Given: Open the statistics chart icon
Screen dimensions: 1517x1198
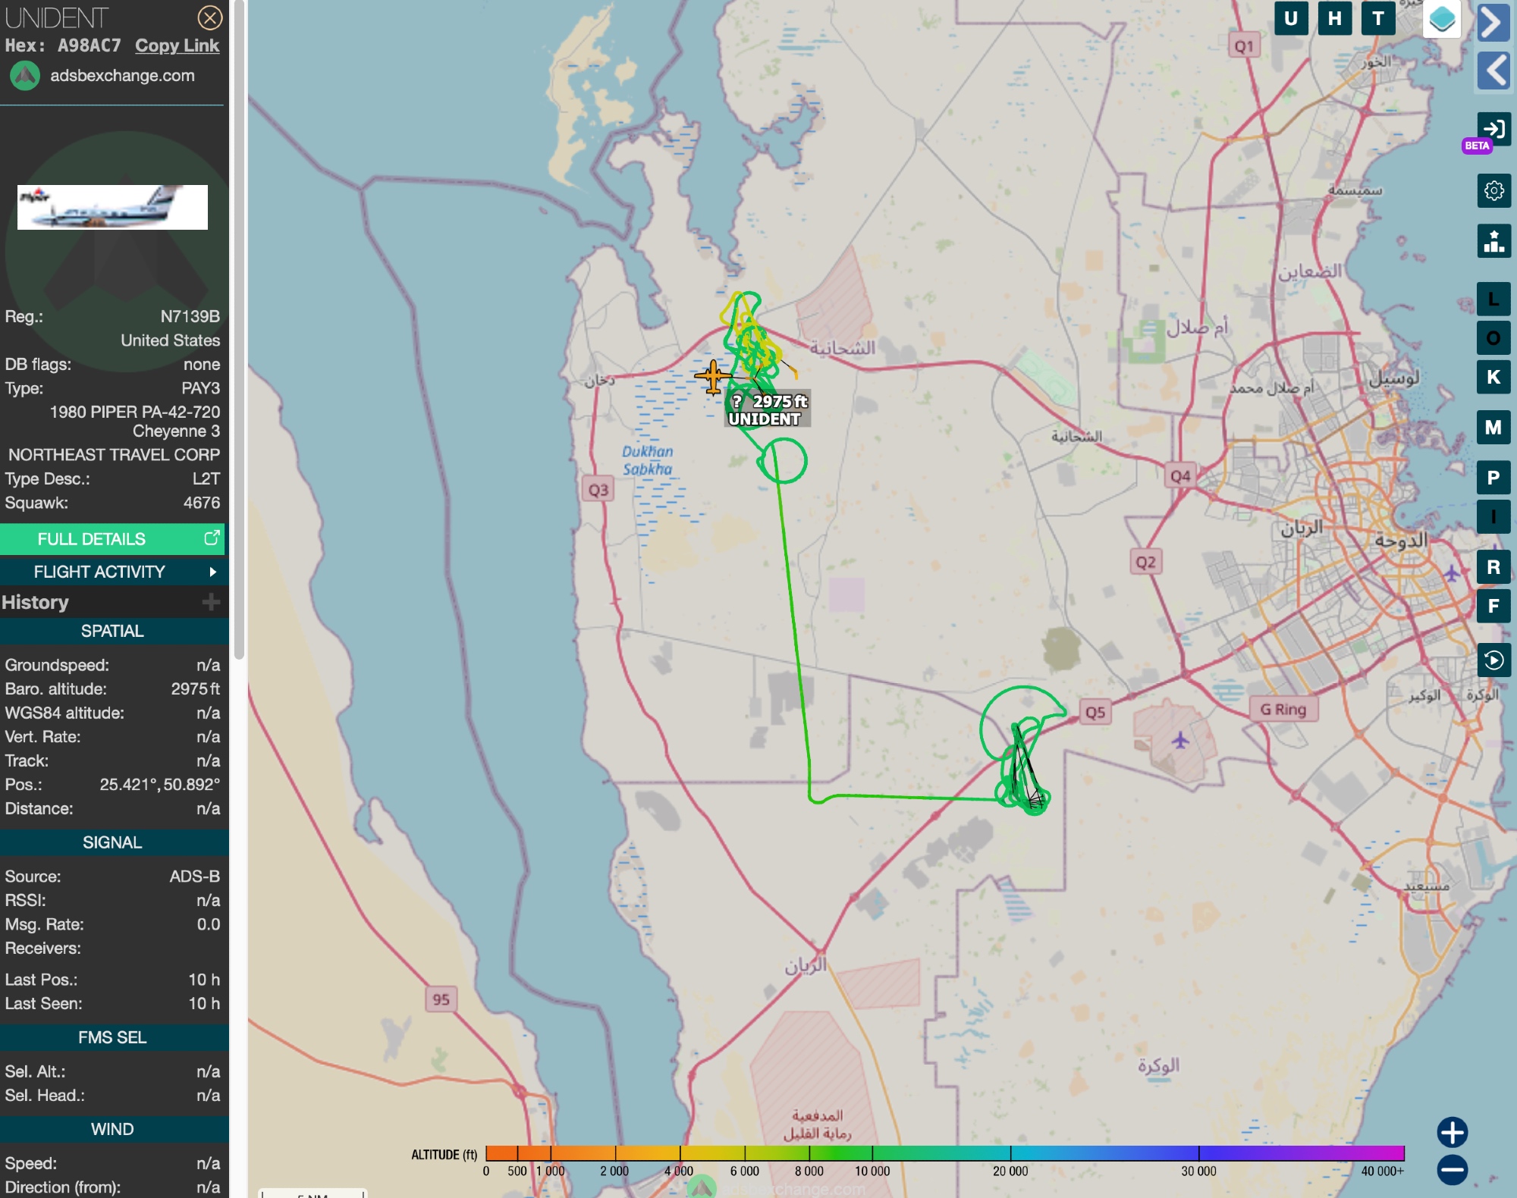Looking at the screenshot, I should (x=1493, y=242).
